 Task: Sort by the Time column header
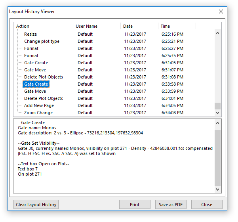pos(177,26)
